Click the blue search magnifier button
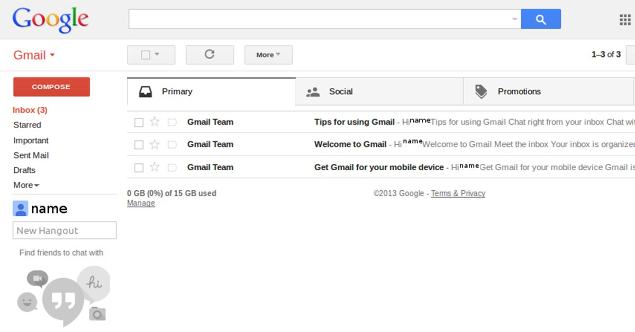Screen dimensions: 635x332 541,20
